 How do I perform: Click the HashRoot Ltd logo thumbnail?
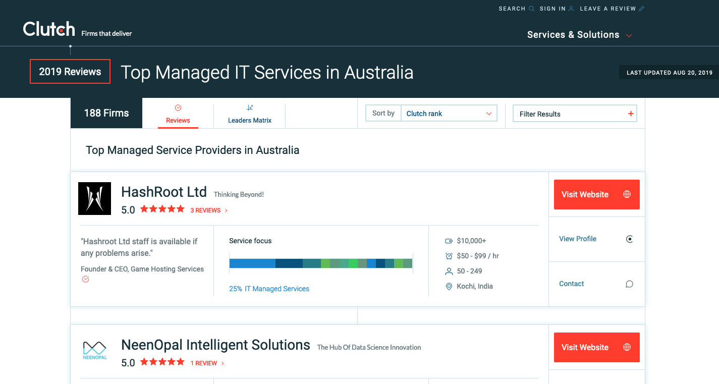click(94, 198)
